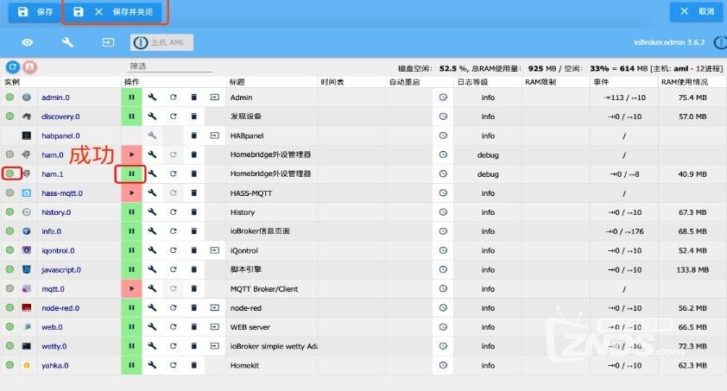Click the blue refresh instances circle icon
The image size is (727, 391).
click(x=13, y=67)
